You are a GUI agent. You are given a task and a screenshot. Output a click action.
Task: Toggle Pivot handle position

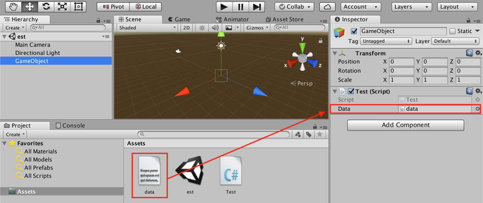pos(113,7)
